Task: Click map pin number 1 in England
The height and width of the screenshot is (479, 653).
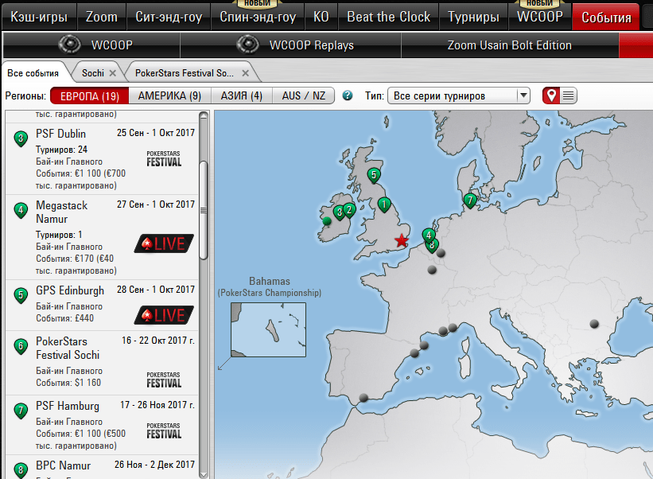Action: [x=385, y=204]
